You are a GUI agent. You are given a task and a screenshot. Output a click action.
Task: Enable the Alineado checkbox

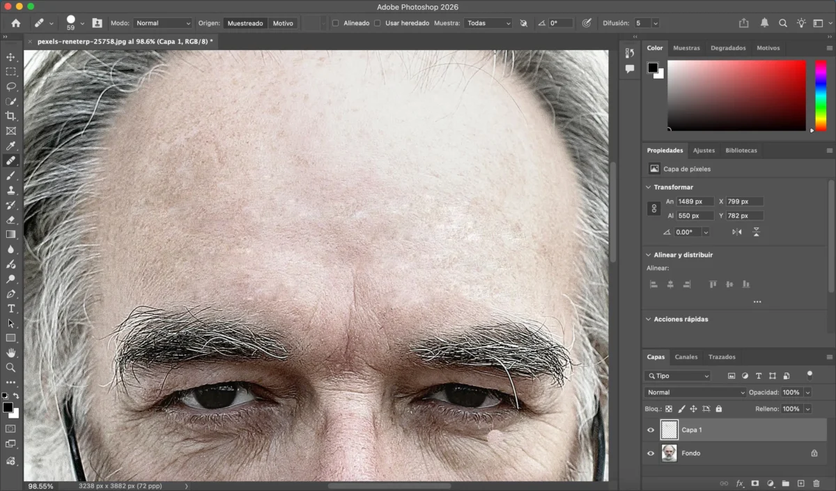[335, 23]
